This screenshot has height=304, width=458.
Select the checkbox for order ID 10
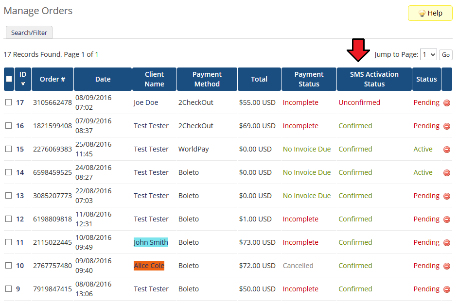(9, 266)
